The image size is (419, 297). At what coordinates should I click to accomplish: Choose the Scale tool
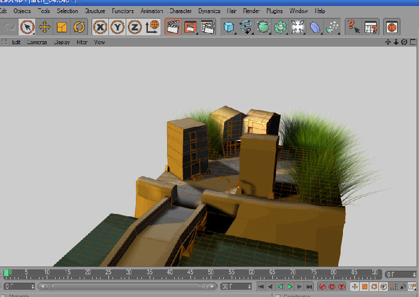point(62,27)
